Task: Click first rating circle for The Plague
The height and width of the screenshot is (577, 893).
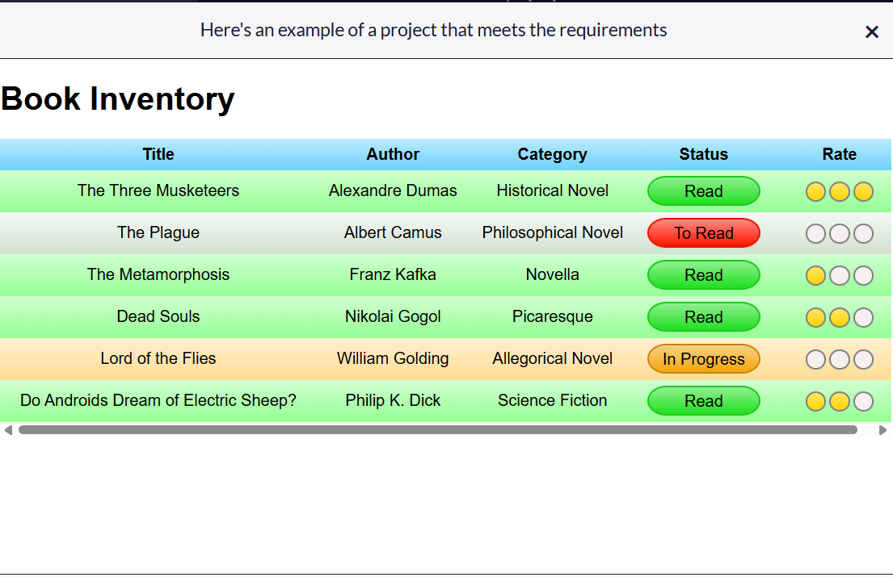Action: pyautogui.click(x=815, y=234)
